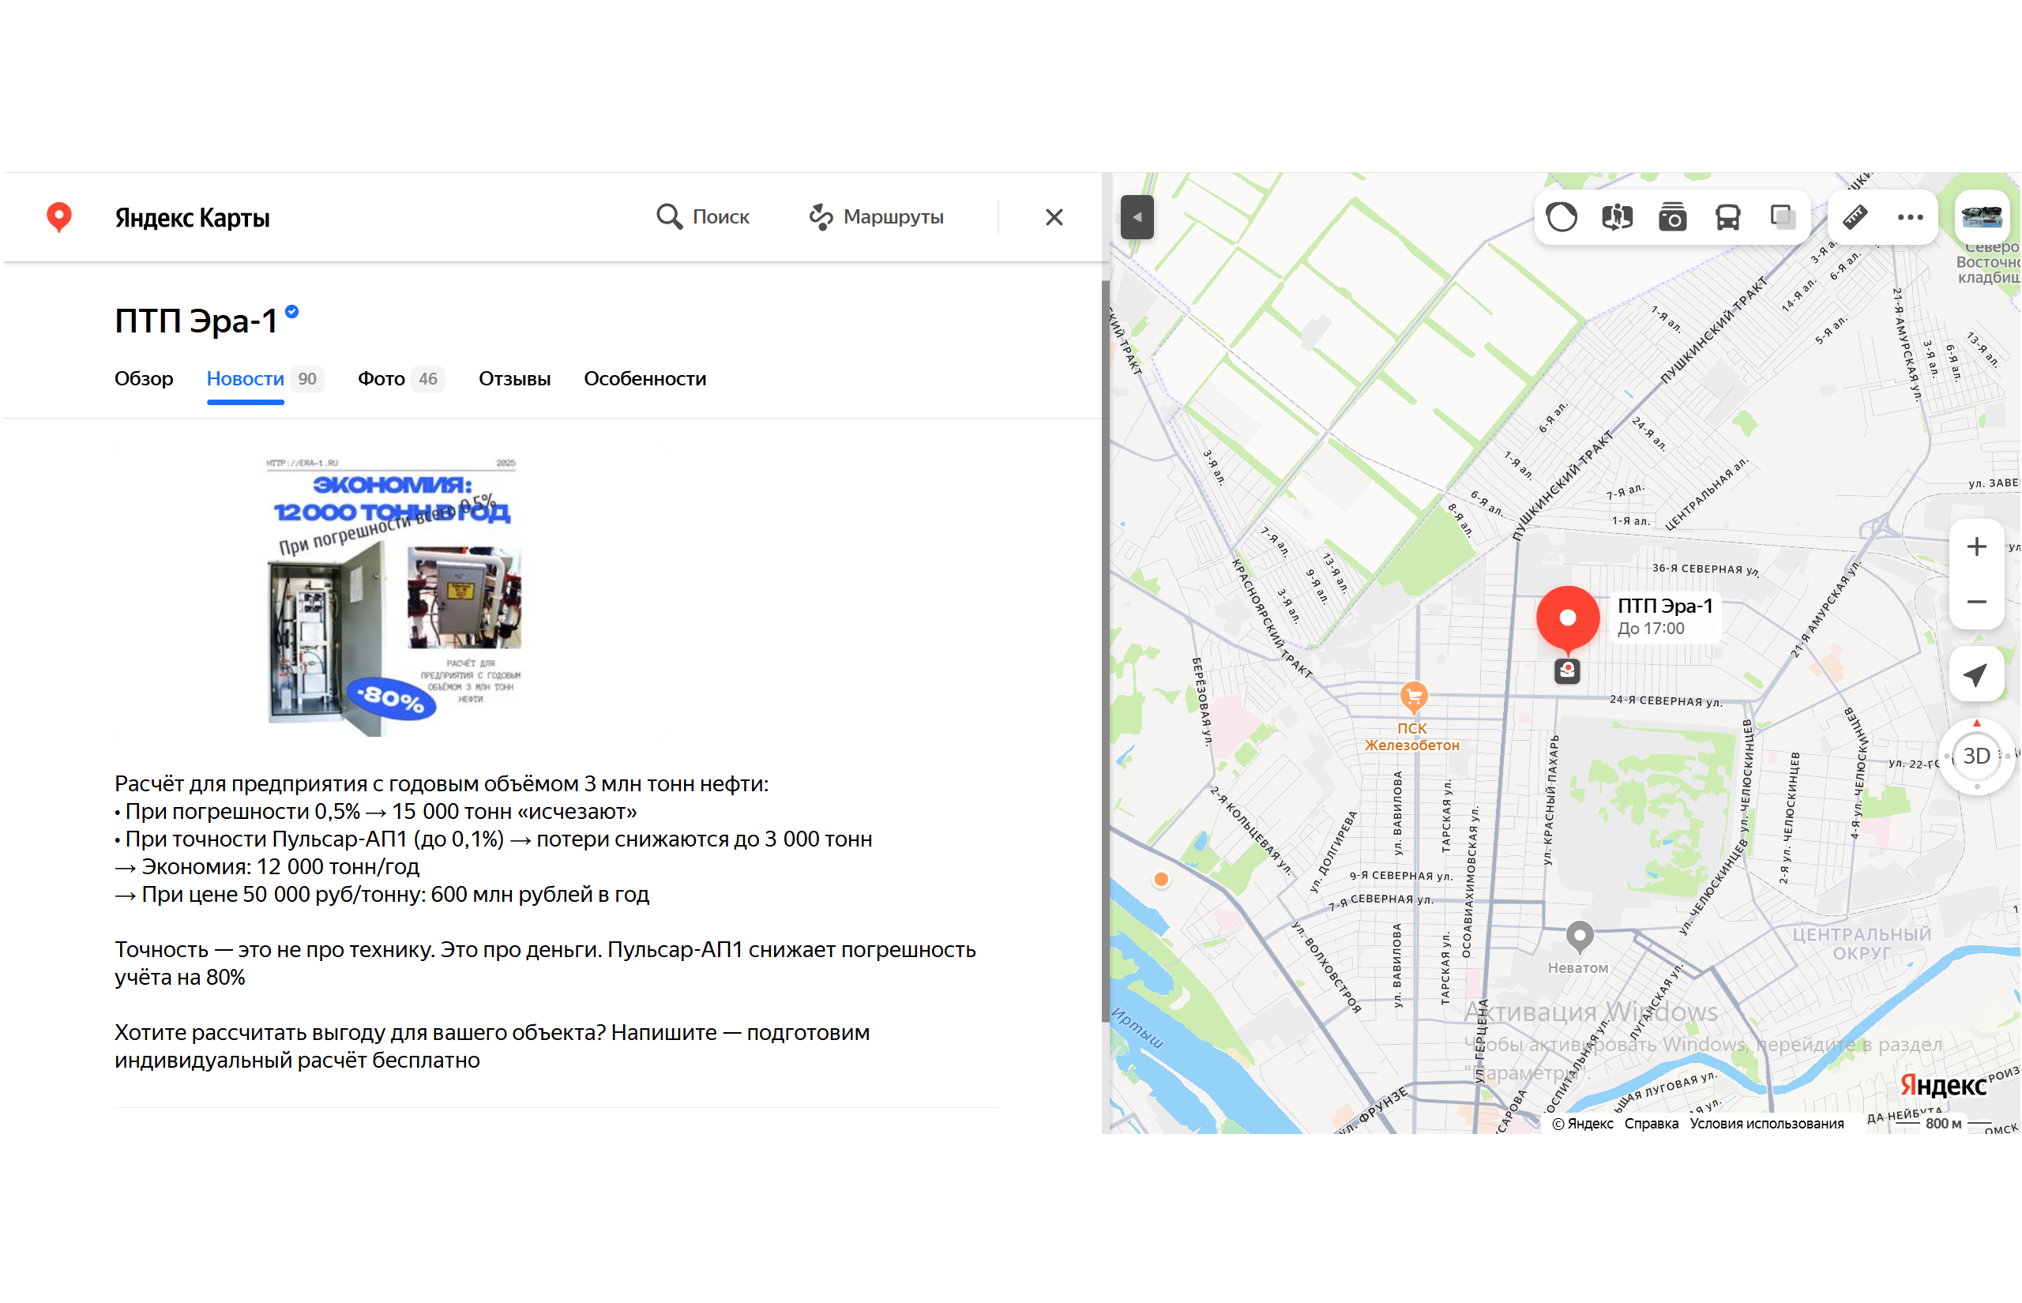Select the ПСК Железобетон shop marker
This screenshot has height=1303, width=2022.
[x=1413, y=699]
